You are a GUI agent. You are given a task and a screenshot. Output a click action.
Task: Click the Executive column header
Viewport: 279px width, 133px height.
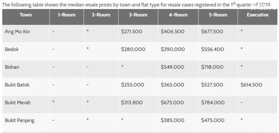coord(257,15)
